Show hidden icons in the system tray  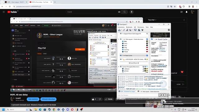click(x=172, y=110)
